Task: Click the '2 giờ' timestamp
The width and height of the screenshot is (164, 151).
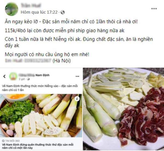Action: point(22,79)
